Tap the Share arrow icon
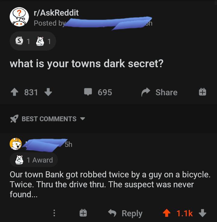 [146, 92]
